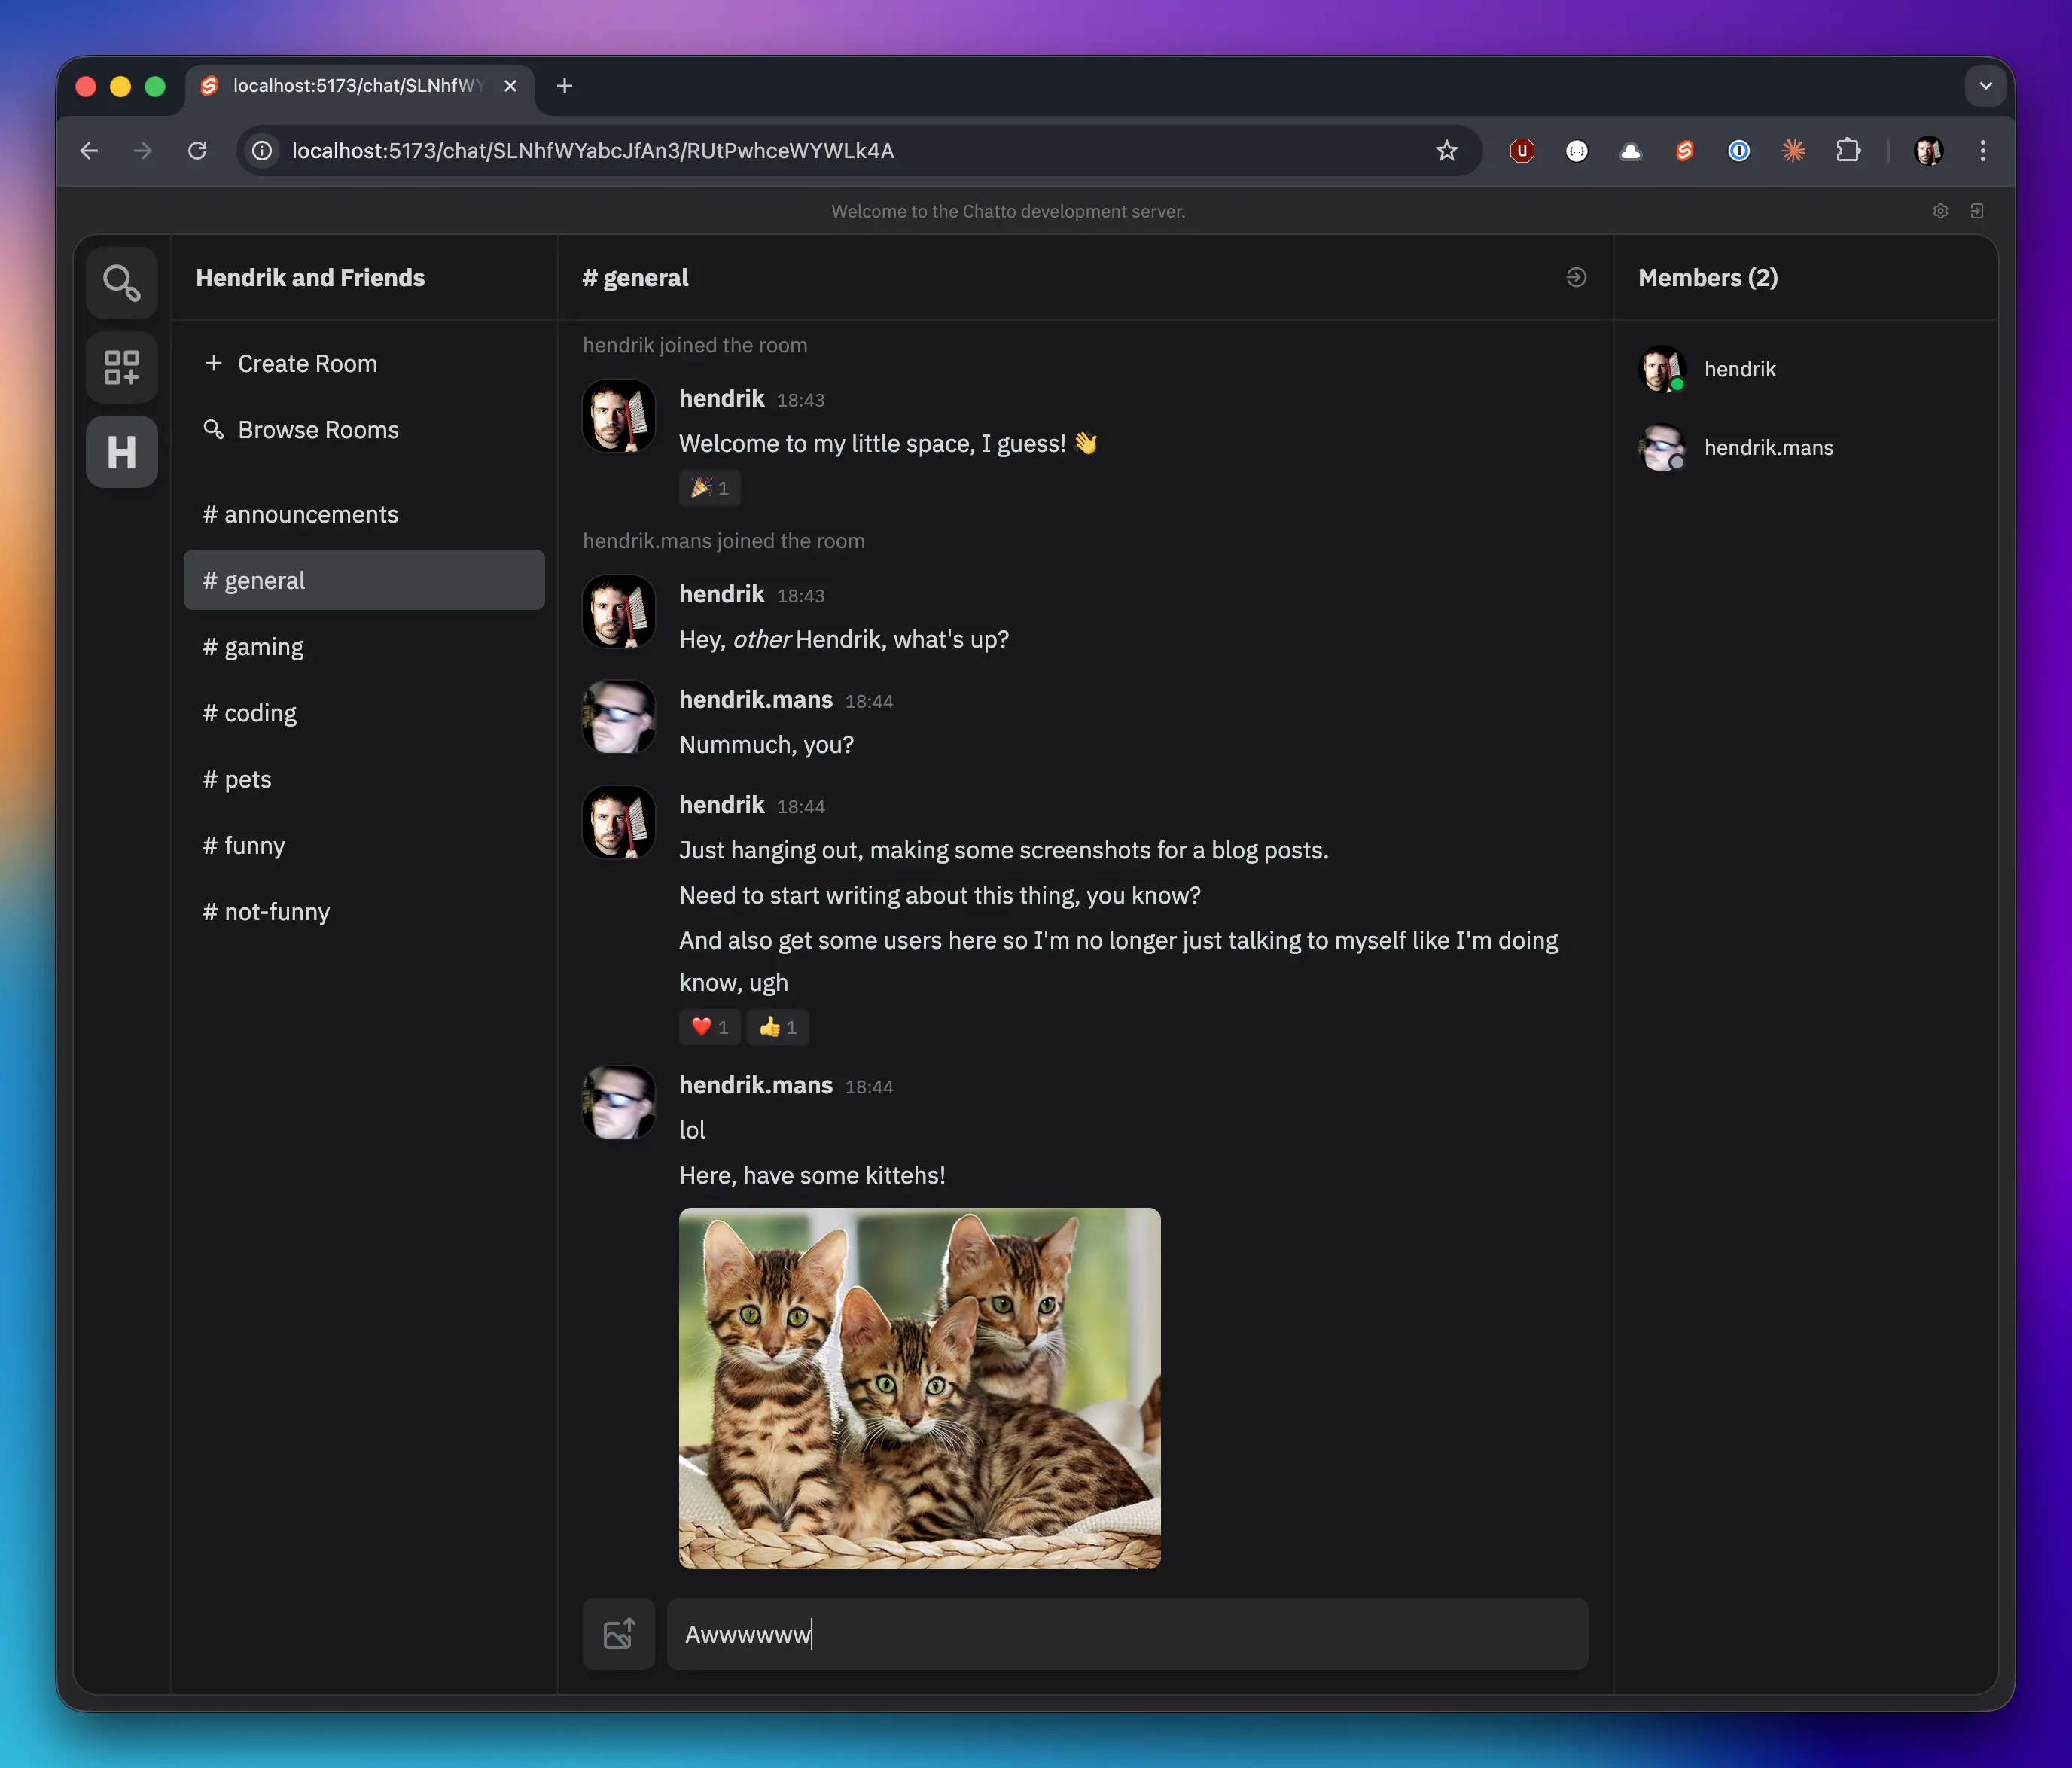This screenshot has height=1768, width=2072.
Task: Open the search panel in the left sidebar
Action: point(121,282)
